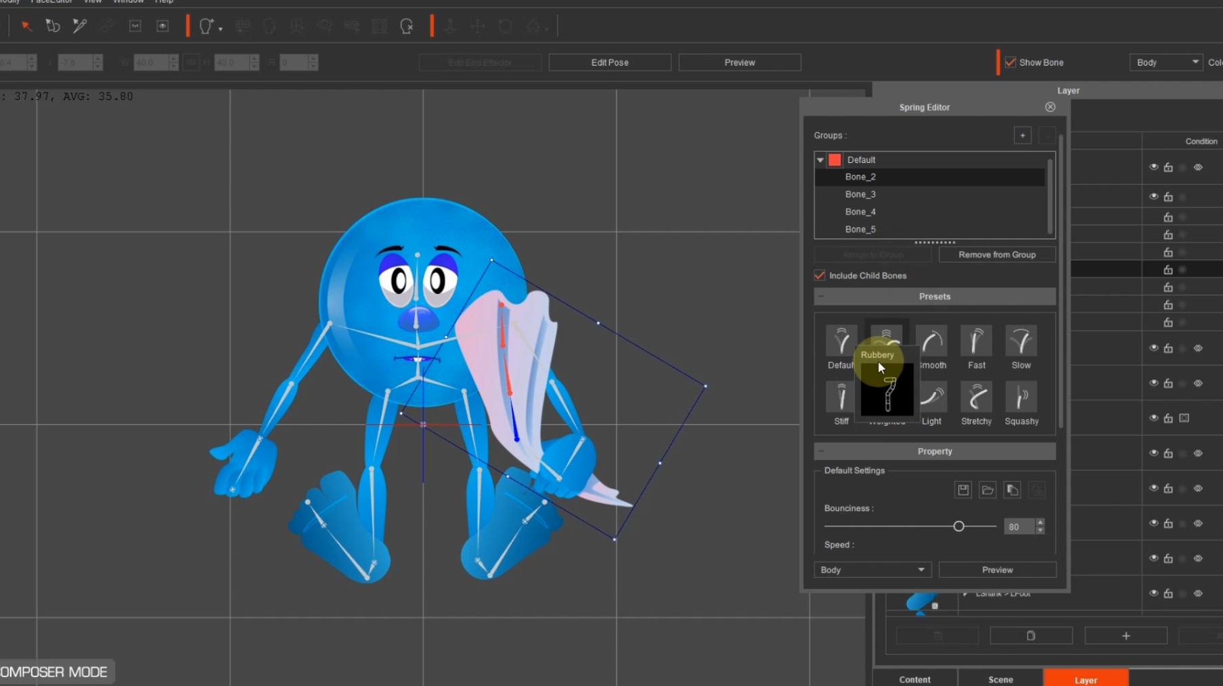This screenshot has width=1223, height=686.
Task: Save default settings with floppy disk icon
Action: 963,490
